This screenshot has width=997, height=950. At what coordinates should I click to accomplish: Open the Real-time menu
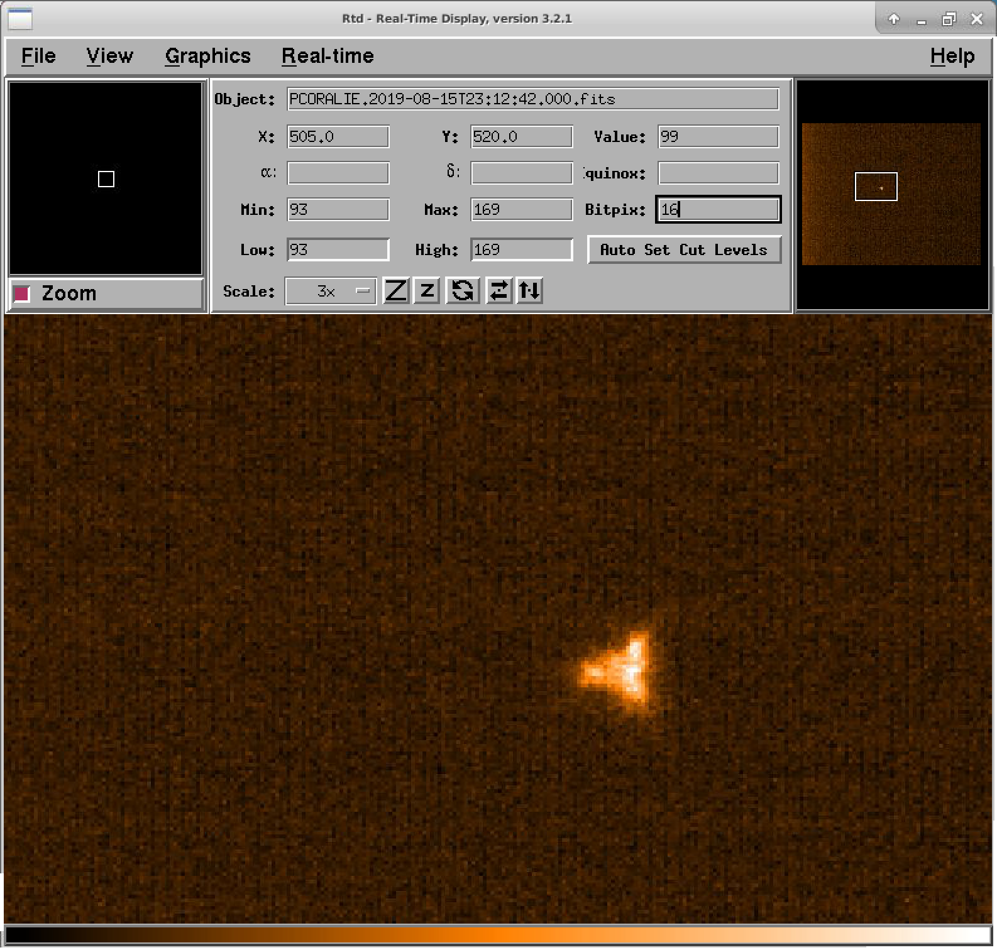point(328,56)
